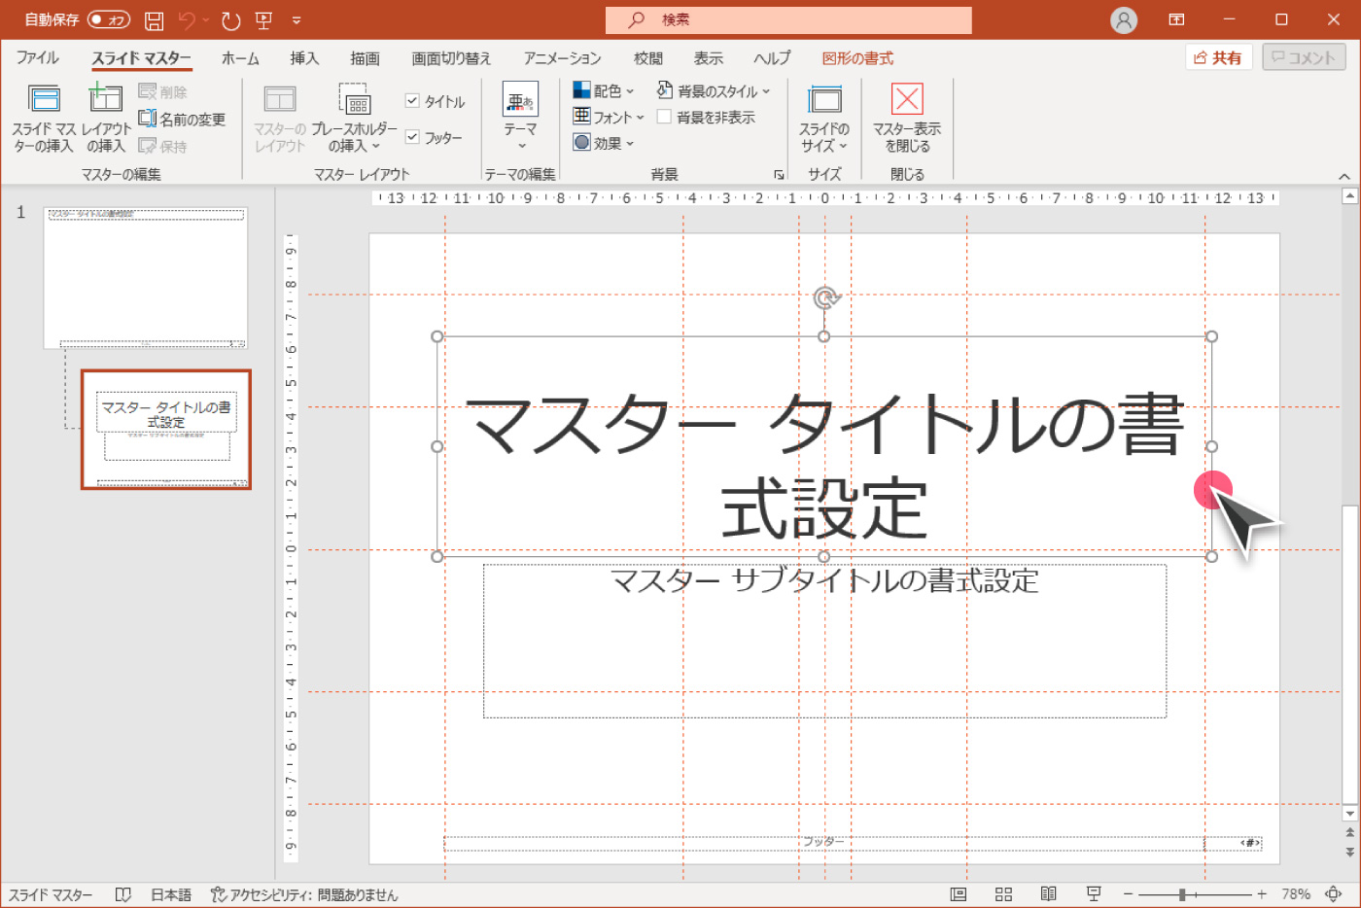Screen dimensions: 1361x908
Task: Insert a new layout (レイアウトの挿入)
Action: pos(106,119)
